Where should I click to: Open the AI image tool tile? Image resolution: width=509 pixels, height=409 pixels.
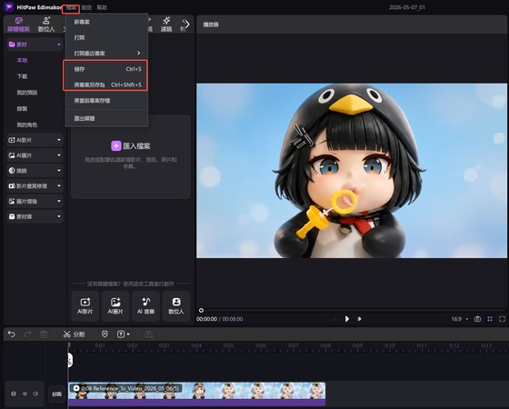pos(115,305)
